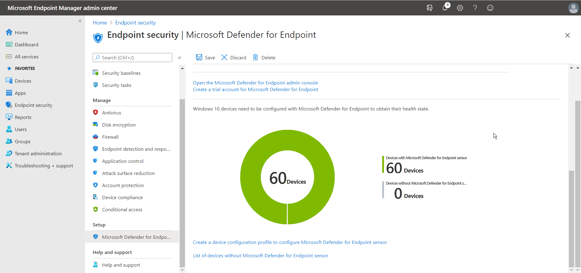This screenshot has height=273, width=581.
Task: Click the Reports icon
Action: 9,117
